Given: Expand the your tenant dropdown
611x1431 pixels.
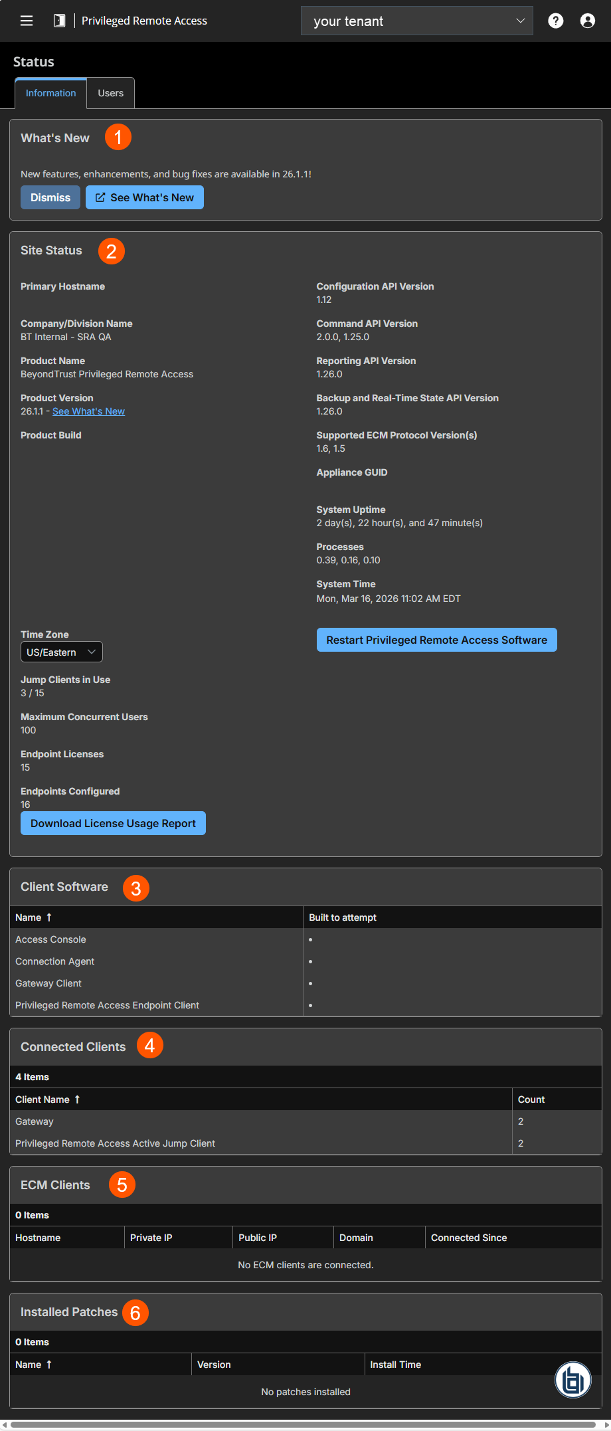Looking at the screenshot, I should (x=417, y=21).
